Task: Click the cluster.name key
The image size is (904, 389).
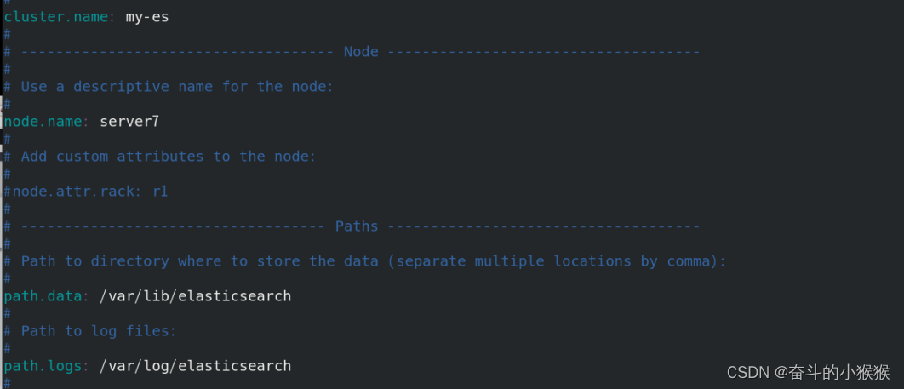Action: tap(59, 17)
